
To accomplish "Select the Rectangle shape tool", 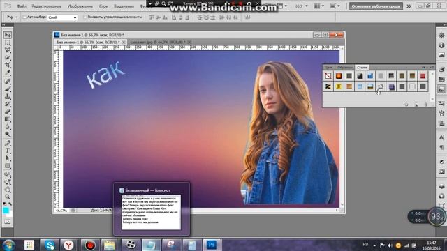I will (8, 166).
